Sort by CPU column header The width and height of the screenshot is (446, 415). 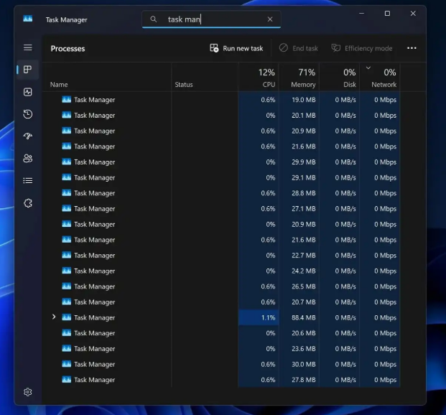pos(259,78)
